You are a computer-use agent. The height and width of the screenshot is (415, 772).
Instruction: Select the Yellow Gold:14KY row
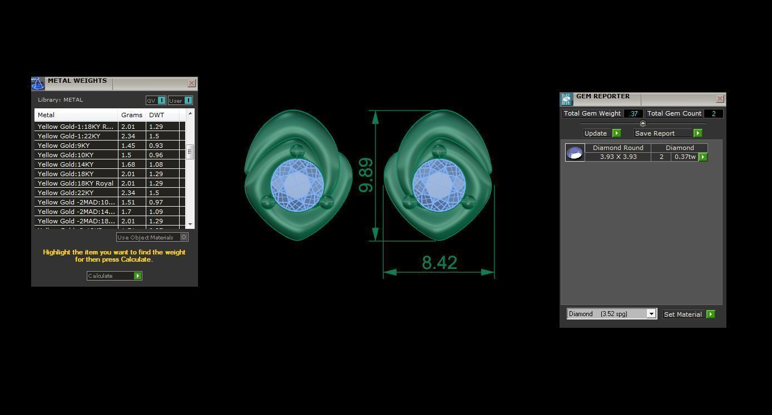(110, 164)
